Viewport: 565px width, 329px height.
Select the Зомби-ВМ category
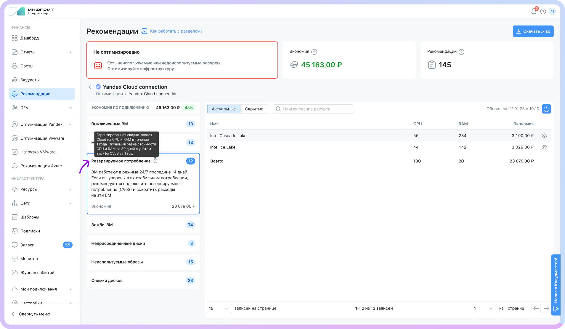(x=143, y=225)
